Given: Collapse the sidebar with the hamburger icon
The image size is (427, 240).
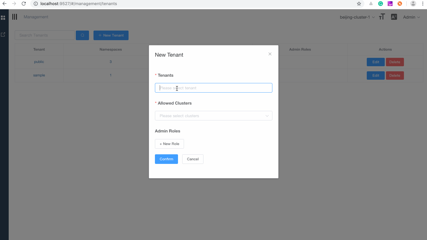Looking at the screenshot, I should 14,17.
